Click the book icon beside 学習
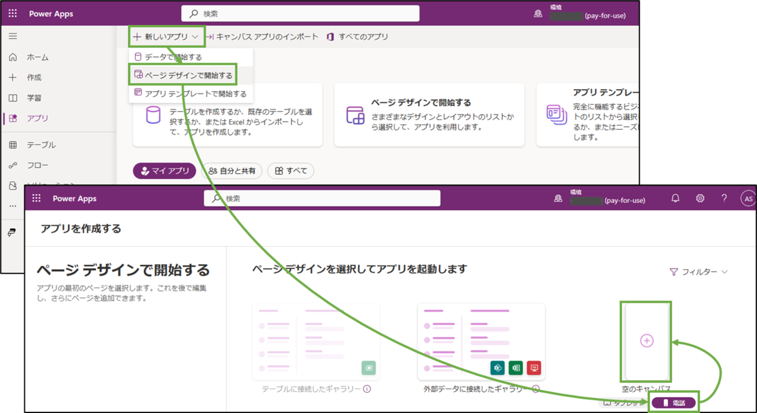 pyautogui.click(x=13, y=98)
